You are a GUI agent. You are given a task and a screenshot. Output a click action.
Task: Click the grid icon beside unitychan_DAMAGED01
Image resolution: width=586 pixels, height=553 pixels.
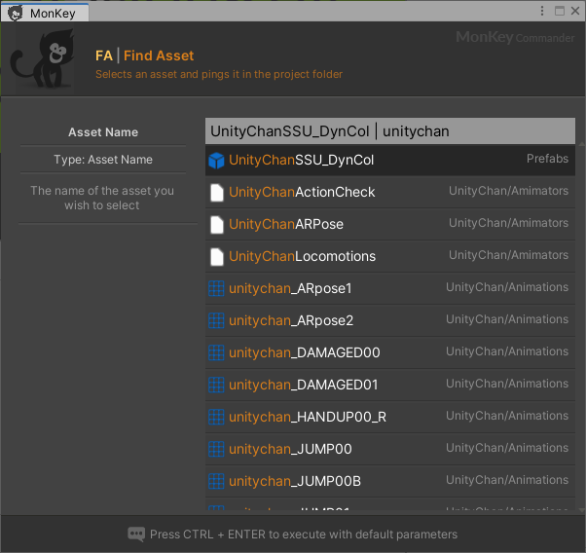coord(216,385)
